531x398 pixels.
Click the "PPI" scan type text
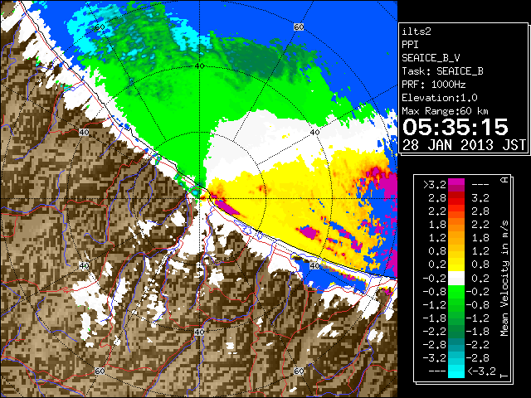[410, 45]
